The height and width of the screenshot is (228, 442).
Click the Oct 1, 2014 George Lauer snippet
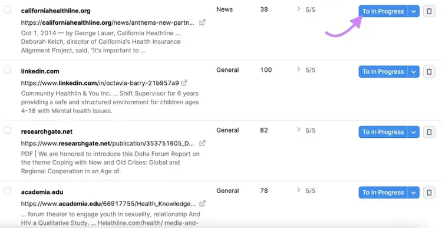click(101, 42)
